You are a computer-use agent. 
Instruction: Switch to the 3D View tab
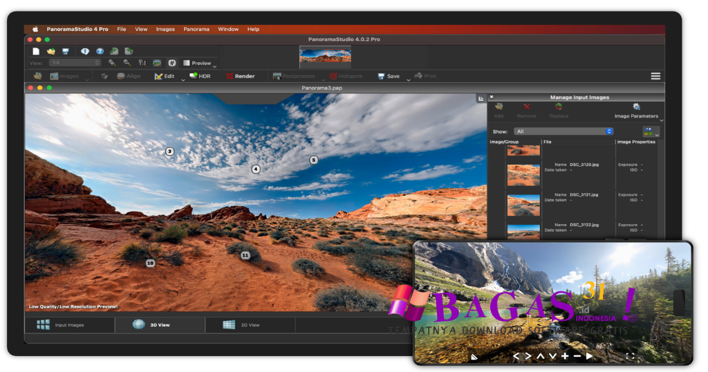pyautogui.click(x=160, y=325)
